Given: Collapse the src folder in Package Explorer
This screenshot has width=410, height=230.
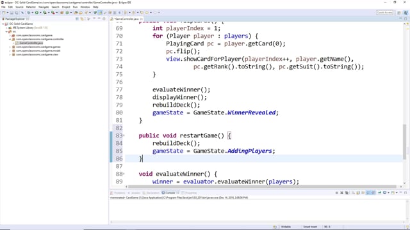Looking at the screenshot, I should click(6, 31).
